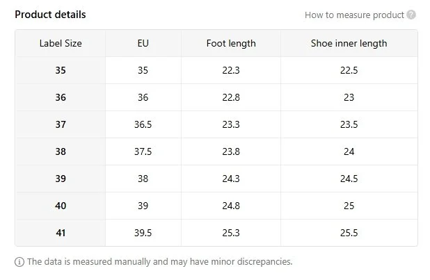This screenshot has width=430, height=280.
Task: Click the info icon beside disclaimer note
Action: tap(19, 262)
